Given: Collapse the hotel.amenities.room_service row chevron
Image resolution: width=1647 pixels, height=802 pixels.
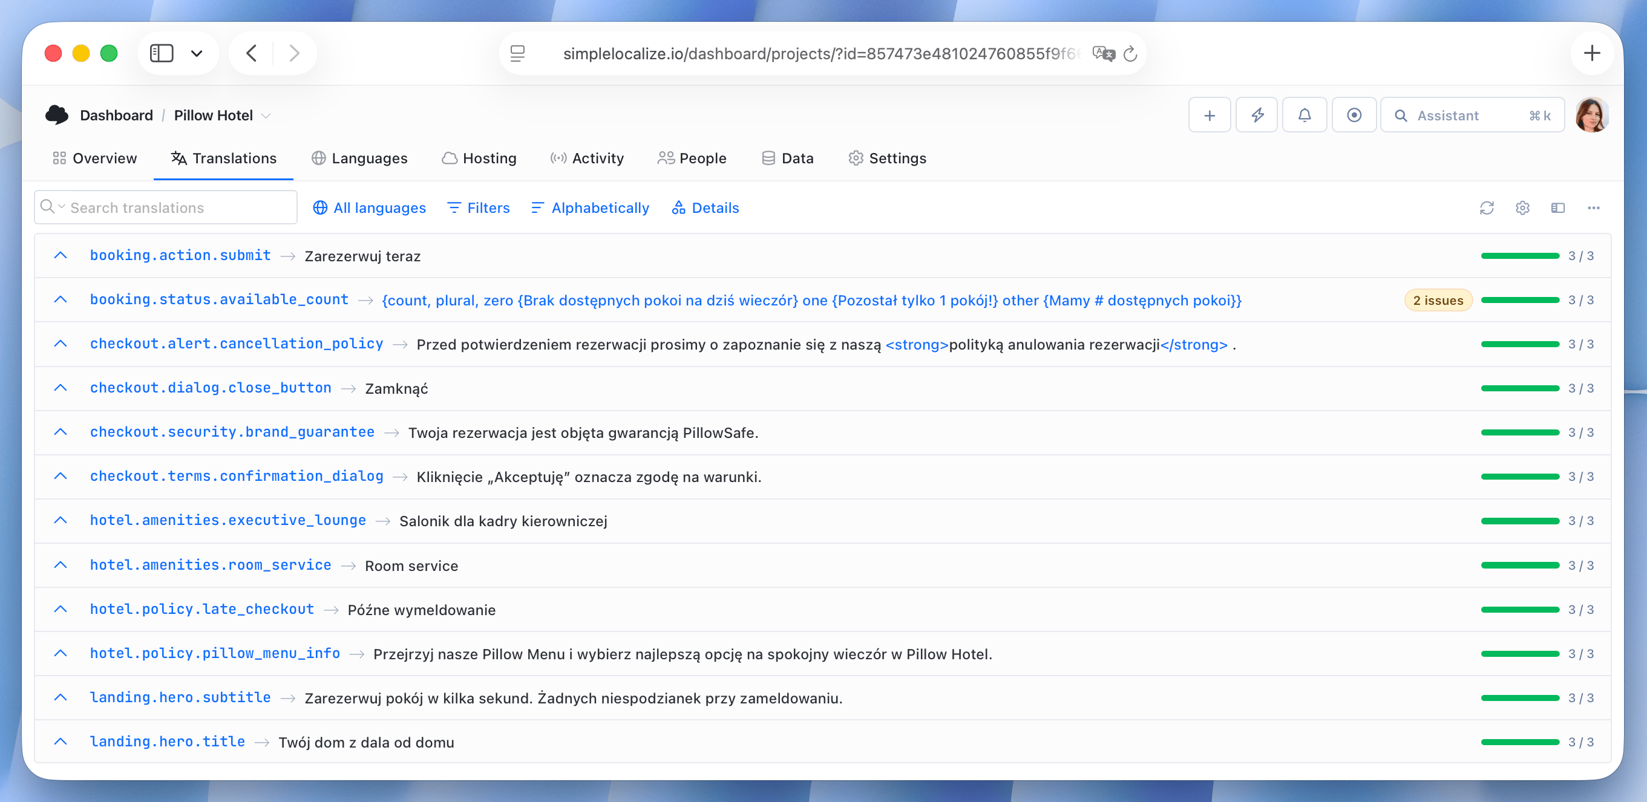Looking at the screenshot, I should coord(61,565).
